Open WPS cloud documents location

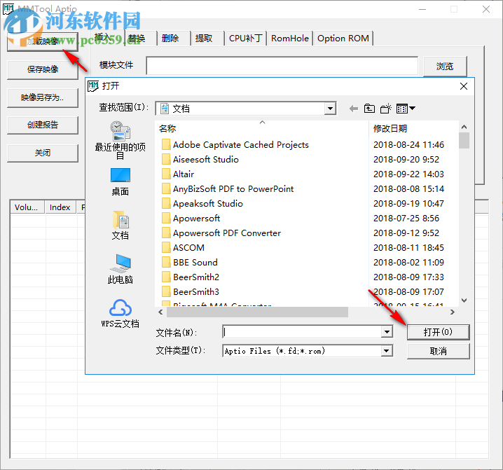120,314
